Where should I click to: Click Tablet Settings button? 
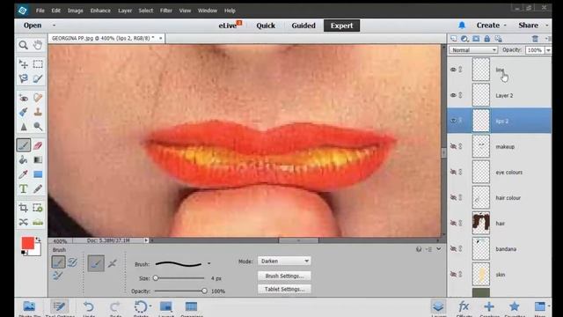284,289
